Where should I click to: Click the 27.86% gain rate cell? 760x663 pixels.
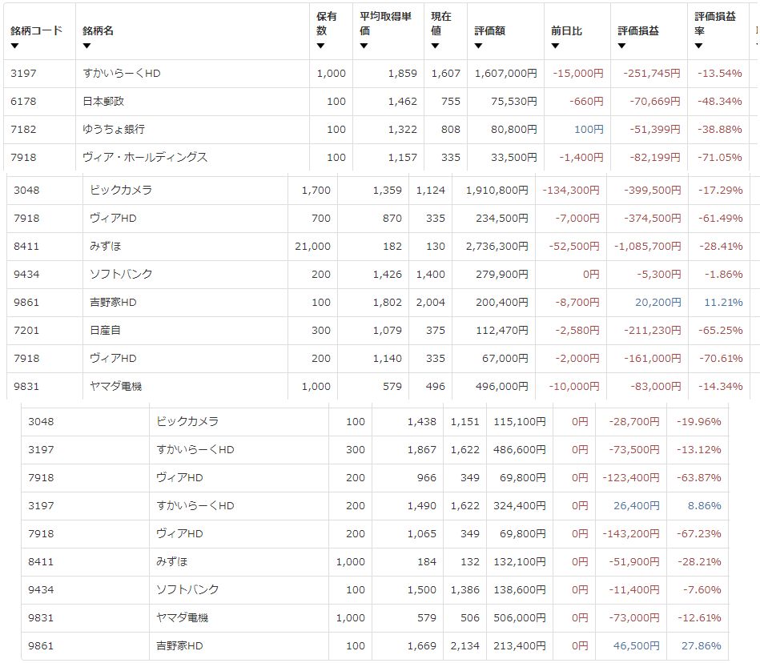(702, 645)
